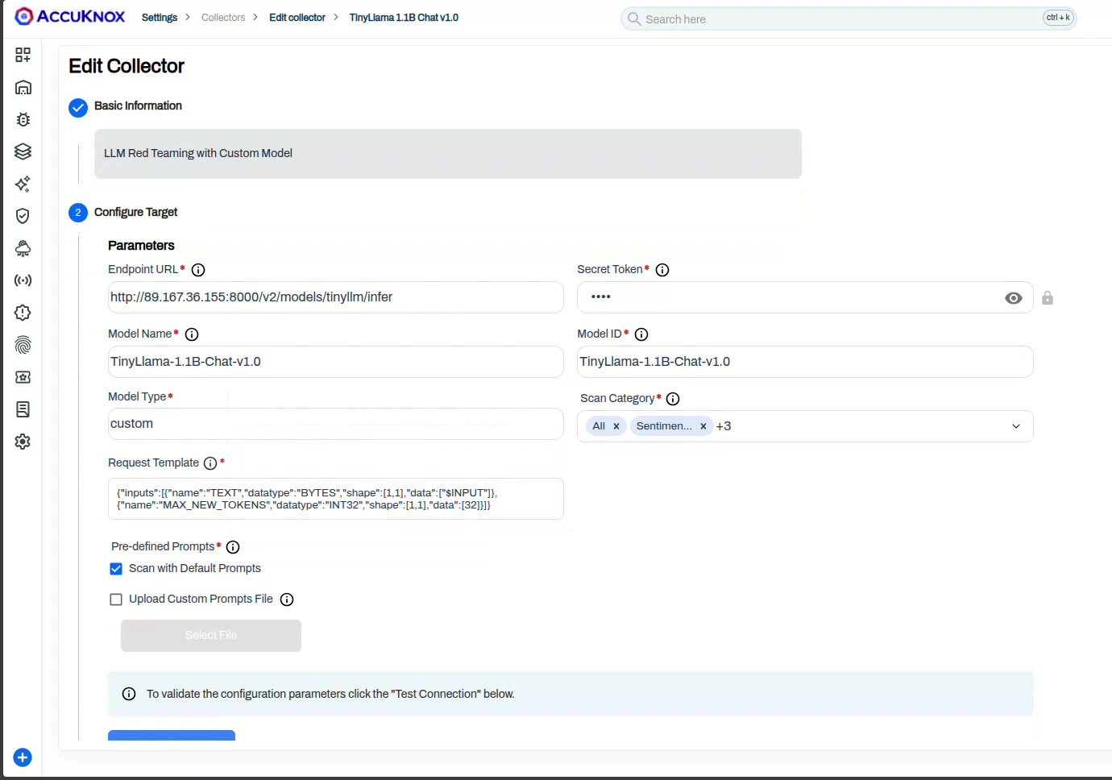This screenshot has width=1112, height=780.
Task: Open the ticket star icon in sidebar
Action: pyautogui.click(x=23, y=377)
